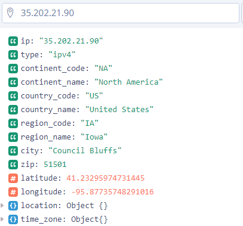This screenshot has height=226, width=243.
Task: Click the region_name "Iowa" value
Action: coord(94,137)
